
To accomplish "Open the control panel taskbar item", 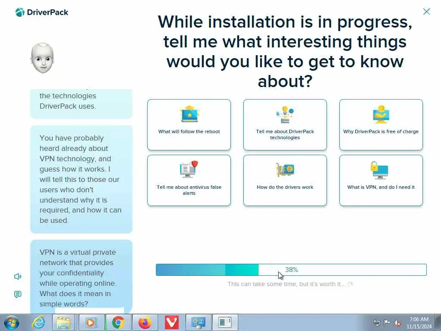I will point(198,322).
